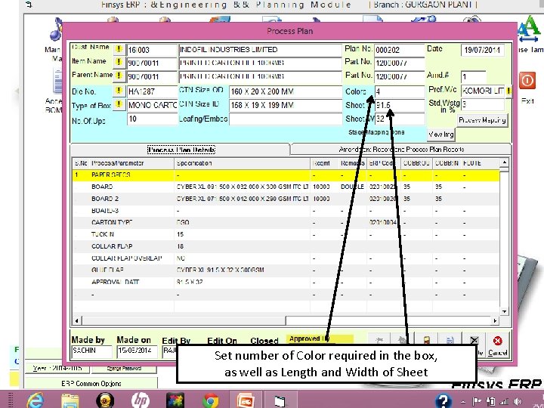The height and width of the screenshot is (408, 544).
Task: Click the COLLAR FLAP OVERLAP row
Action: tap(286, 258)
